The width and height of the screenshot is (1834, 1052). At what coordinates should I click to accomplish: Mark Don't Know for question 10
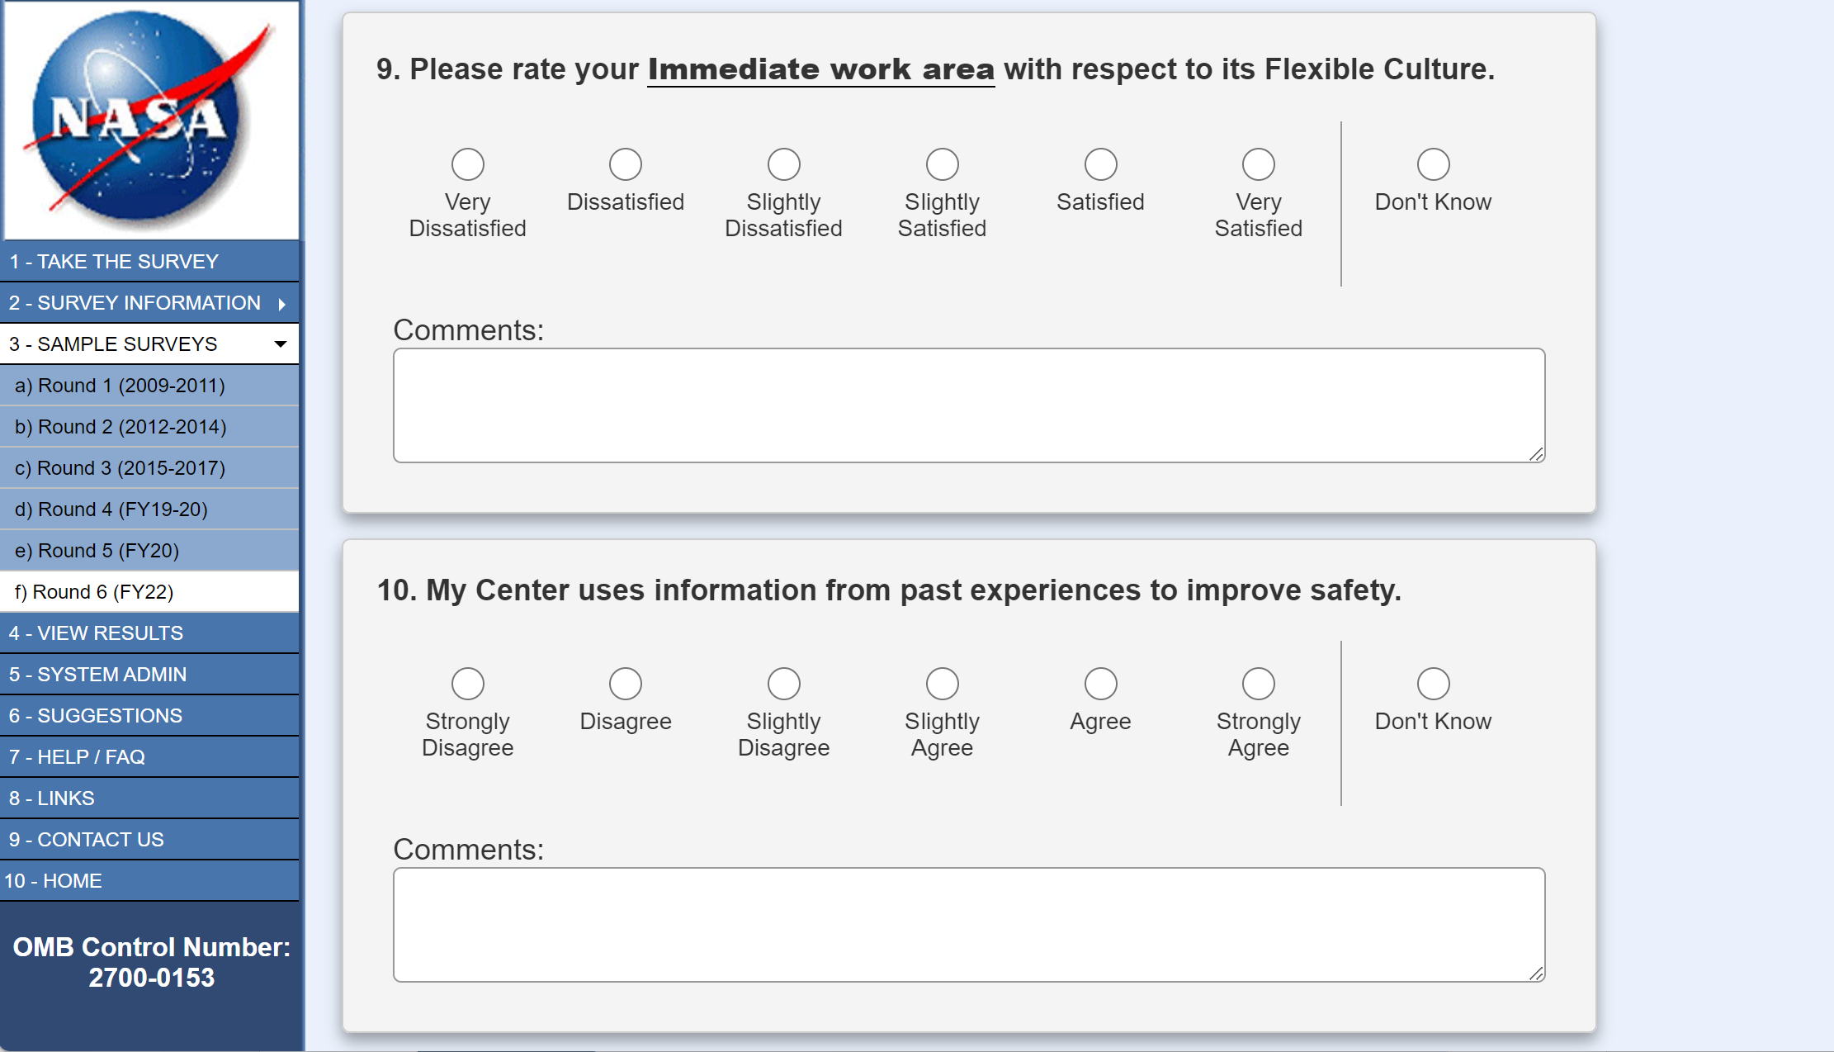(x=1433, y=684)
